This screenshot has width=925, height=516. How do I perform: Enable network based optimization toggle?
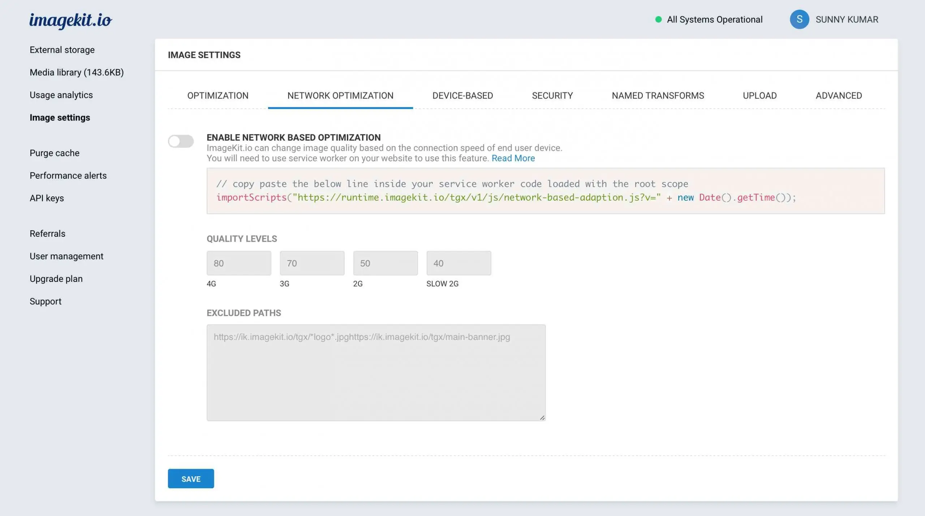181,141
